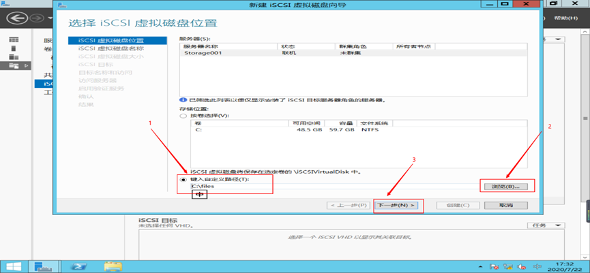
Task: Click the 下一步(N) > button
Action: click(x=398, y=206)
